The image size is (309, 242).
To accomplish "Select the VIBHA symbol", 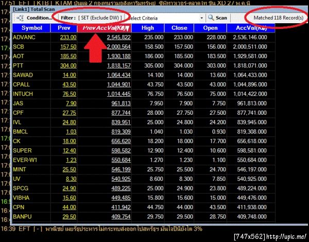I will coord(21,198).
